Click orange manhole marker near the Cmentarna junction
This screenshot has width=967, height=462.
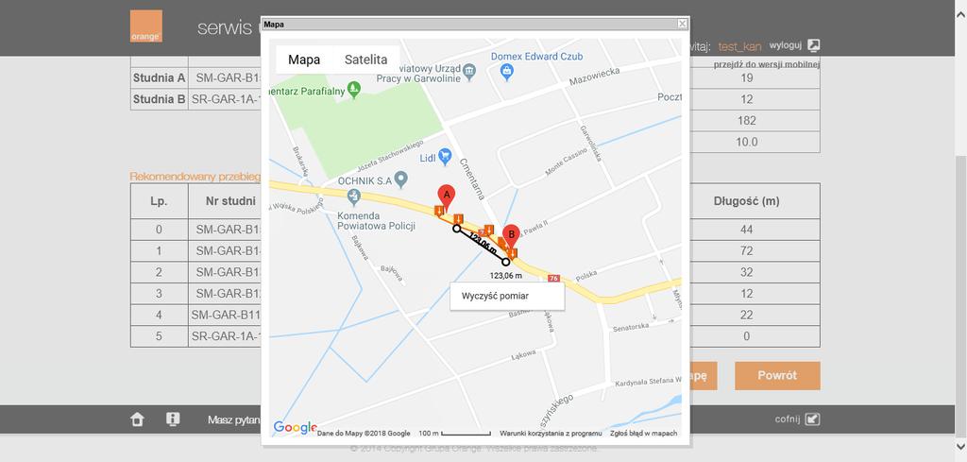[488, 231]
